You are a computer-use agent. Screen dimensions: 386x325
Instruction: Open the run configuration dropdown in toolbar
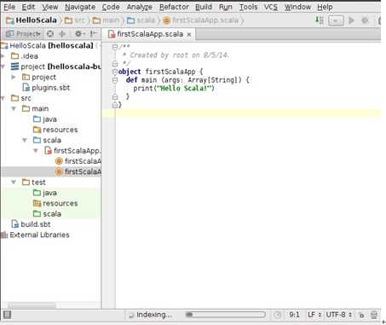pos(336,20)
